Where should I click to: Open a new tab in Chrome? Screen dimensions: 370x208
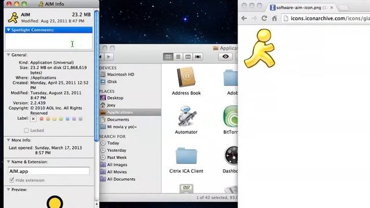point(343,8)
